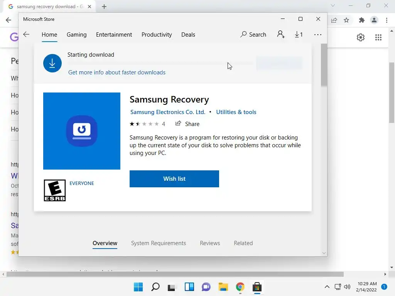Open Google settings gear in Chrome
Viewport: 395px width, 296px height.
click(x=361, y=37)
